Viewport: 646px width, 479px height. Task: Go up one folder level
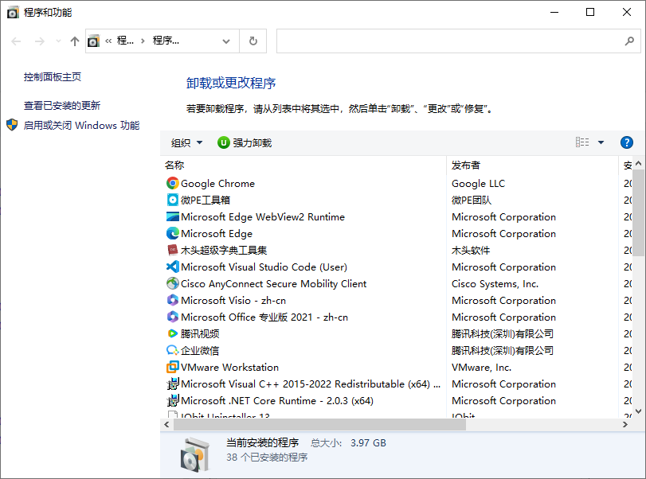[x=75, y=41]
